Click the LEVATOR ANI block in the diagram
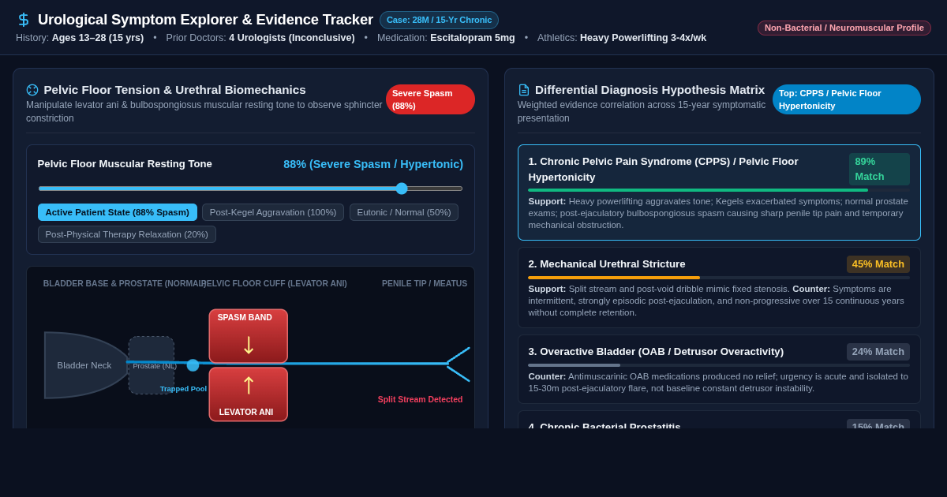 [x=249, y=394]
